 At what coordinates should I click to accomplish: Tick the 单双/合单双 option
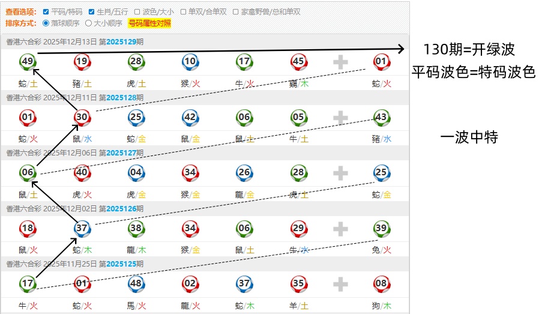point(183,11)
